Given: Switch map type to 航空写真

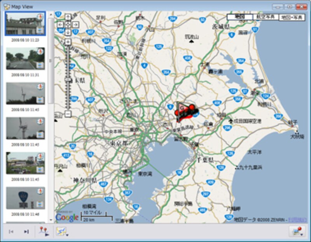Looking at the screenshot, I should tap(266, 17).
